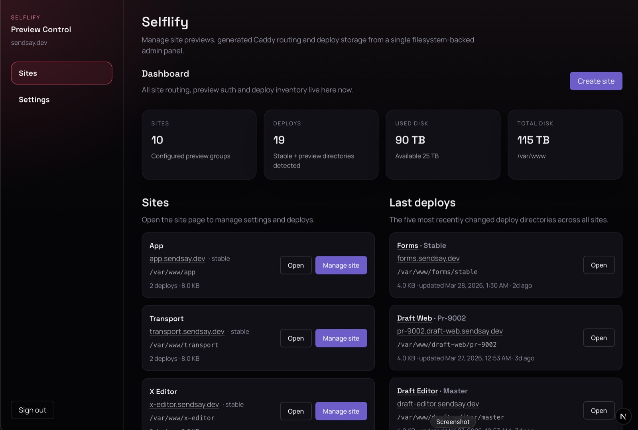Manage the App site

(x=341, y=265)
